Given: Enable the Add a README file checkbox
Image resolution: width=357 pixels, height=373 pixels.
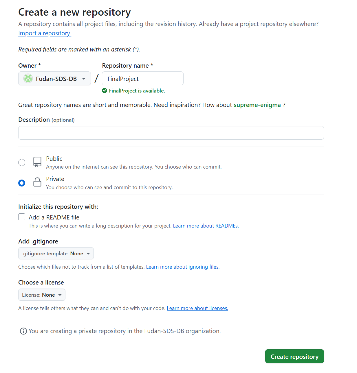Looking at the screenshot, I should [x=22, y=217].
